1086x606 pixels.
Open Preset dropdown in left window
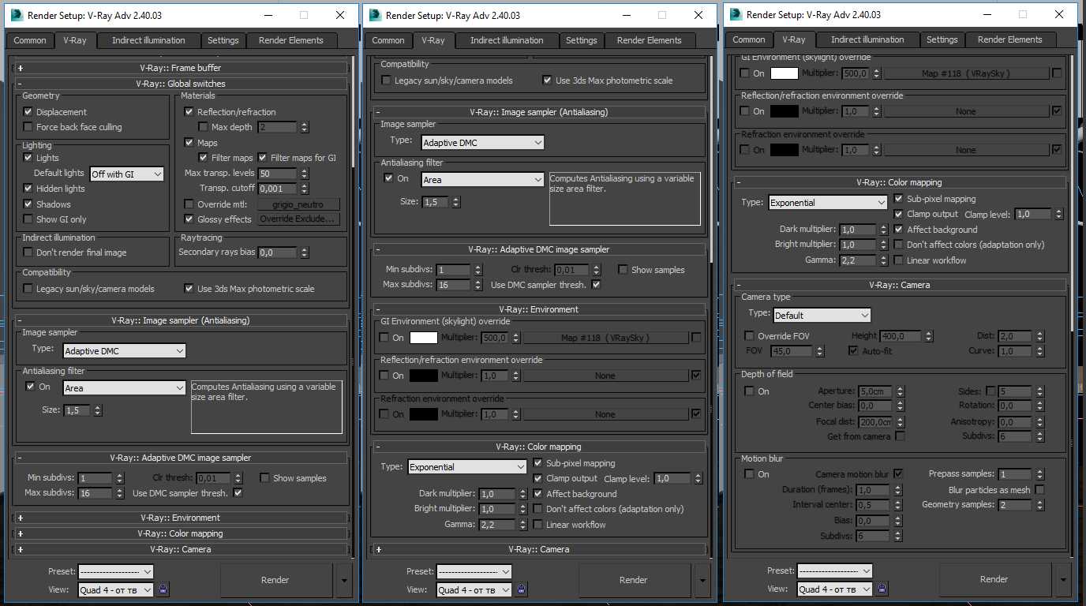[116, 571]
